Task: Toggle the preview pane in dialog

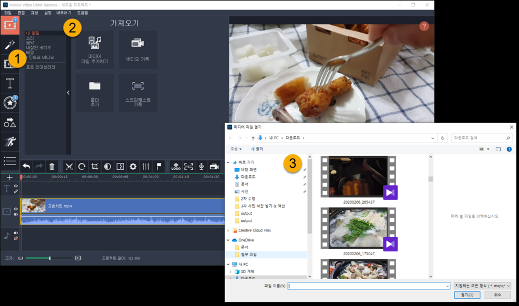Action: [x=498, y=149]
